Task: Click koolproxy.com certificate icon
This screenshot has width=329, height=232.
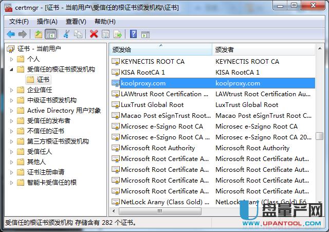Action: (116, 83)
